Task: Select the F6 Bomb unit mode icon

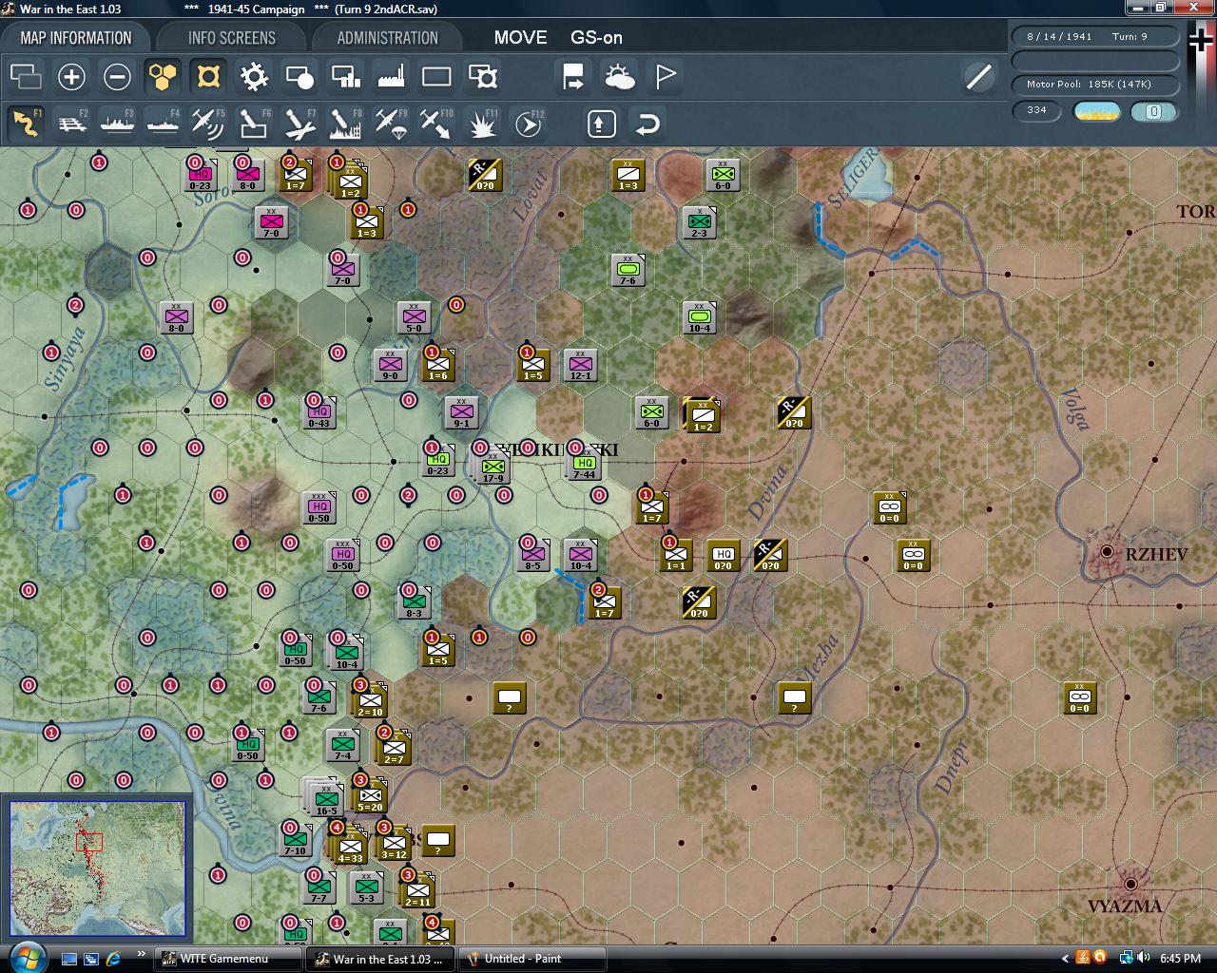Action: [255, 123]
